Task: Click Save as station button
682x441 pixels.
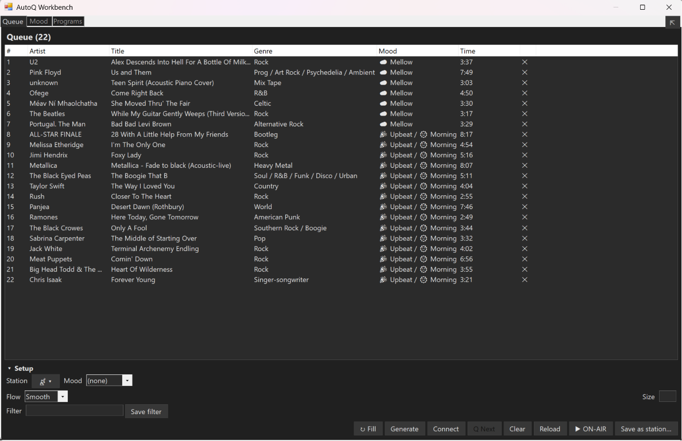Action: [646, 429]
